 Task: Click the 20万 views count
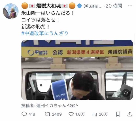point(103,114)
